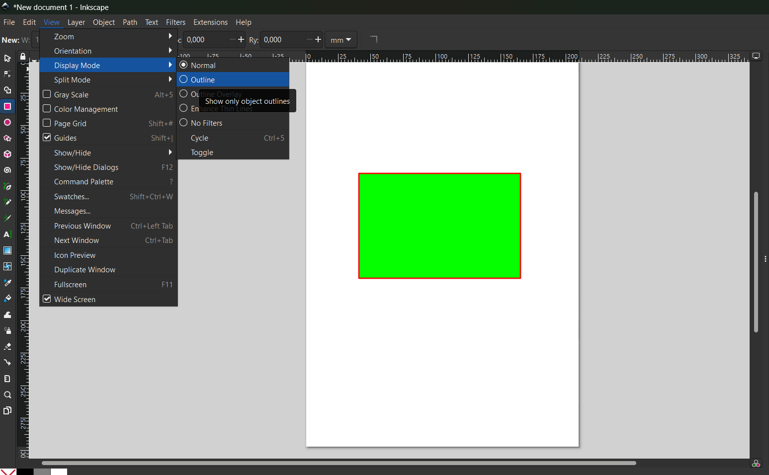Select the Calligraphy tool

pos(7,219)
